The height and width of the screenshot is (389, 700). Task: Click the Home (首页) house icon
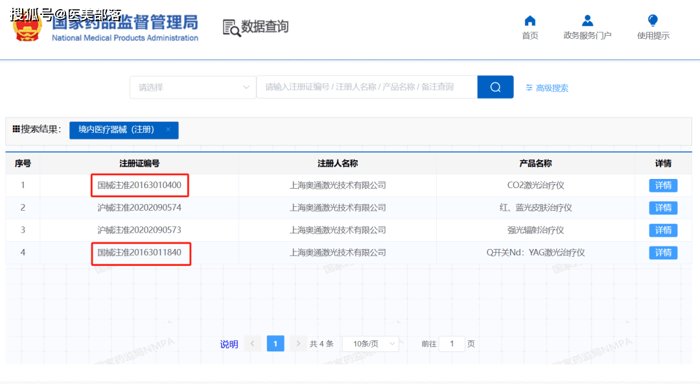click(x=530, y=21)
